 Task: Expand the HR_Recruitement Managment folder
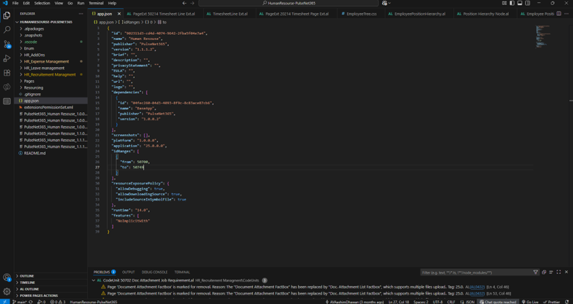[49, 75]
